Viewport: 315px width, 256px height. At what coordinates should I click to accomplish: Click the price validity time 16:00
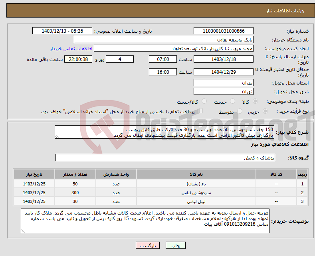[x=163, y=72]
